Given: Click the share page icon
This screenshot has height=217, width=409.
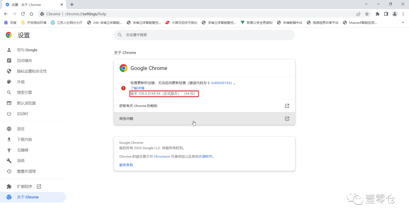Looking at the screenshot, I should point(358,14).
